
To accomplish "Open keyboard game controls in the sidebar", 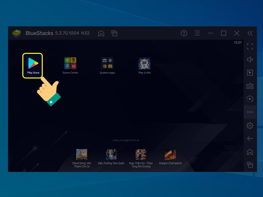I will [x=250, y=86].
